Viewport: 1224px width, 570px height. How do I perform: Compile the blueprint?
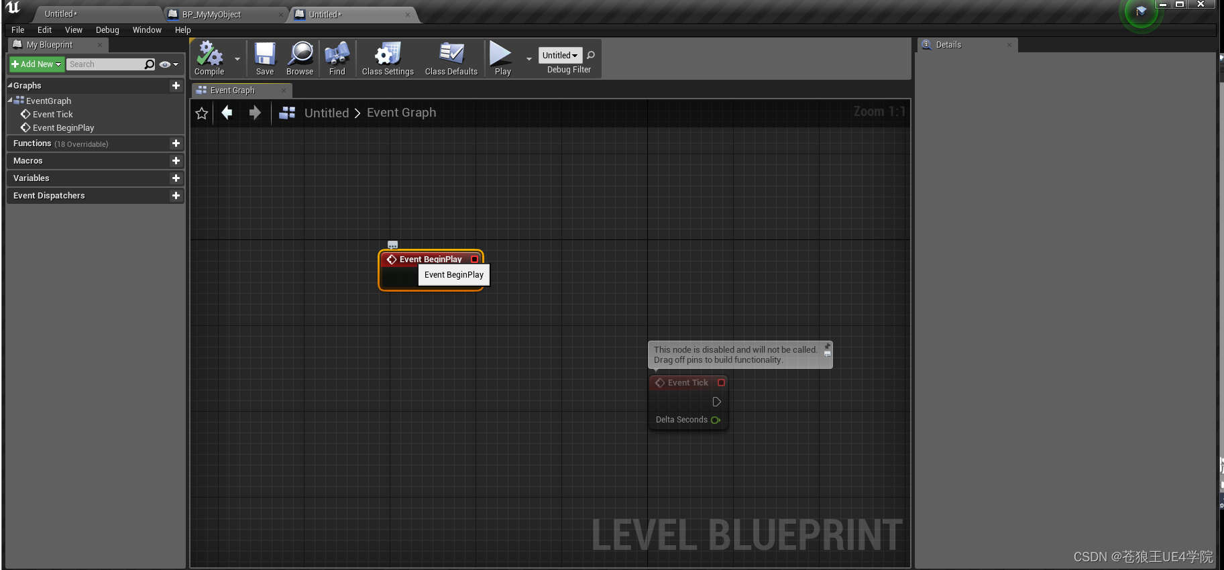coord(209,58)
